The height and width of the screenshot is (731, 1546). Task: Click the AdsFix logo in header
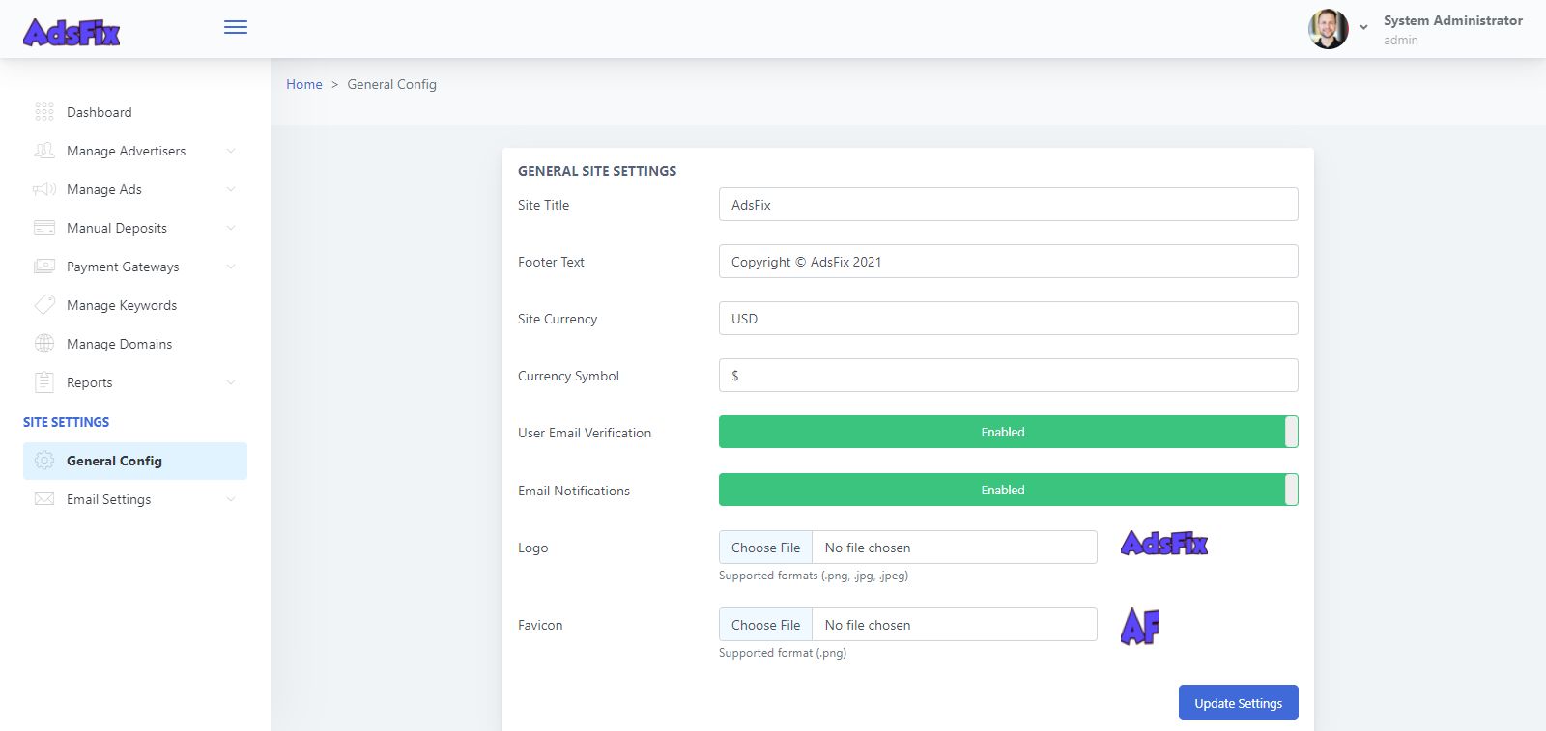pos(72,33)
